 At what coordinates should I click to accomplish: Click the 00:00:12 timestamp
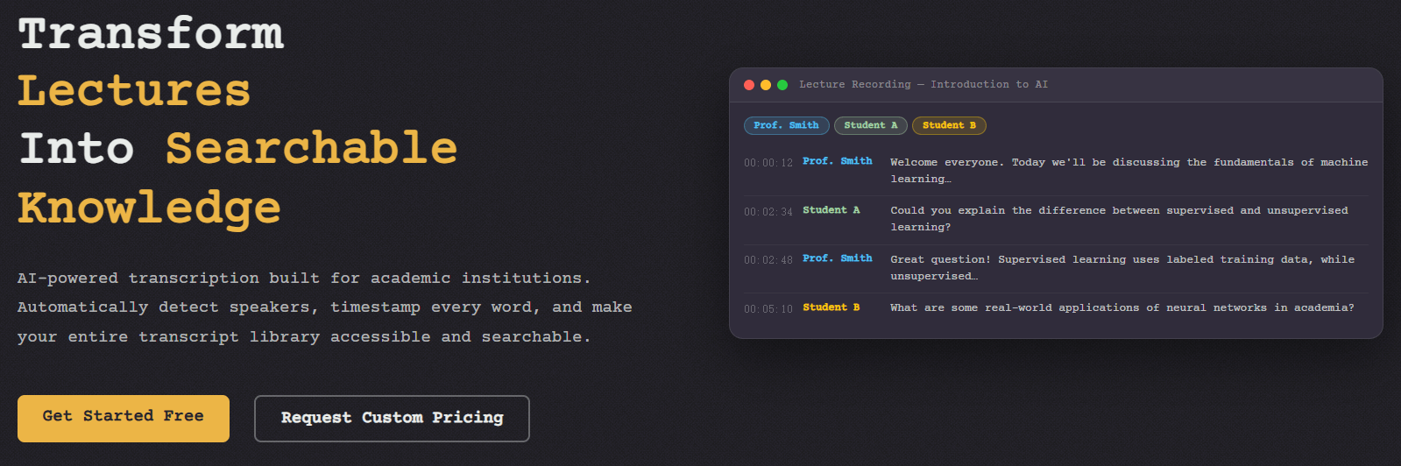(x=768, y=163)
